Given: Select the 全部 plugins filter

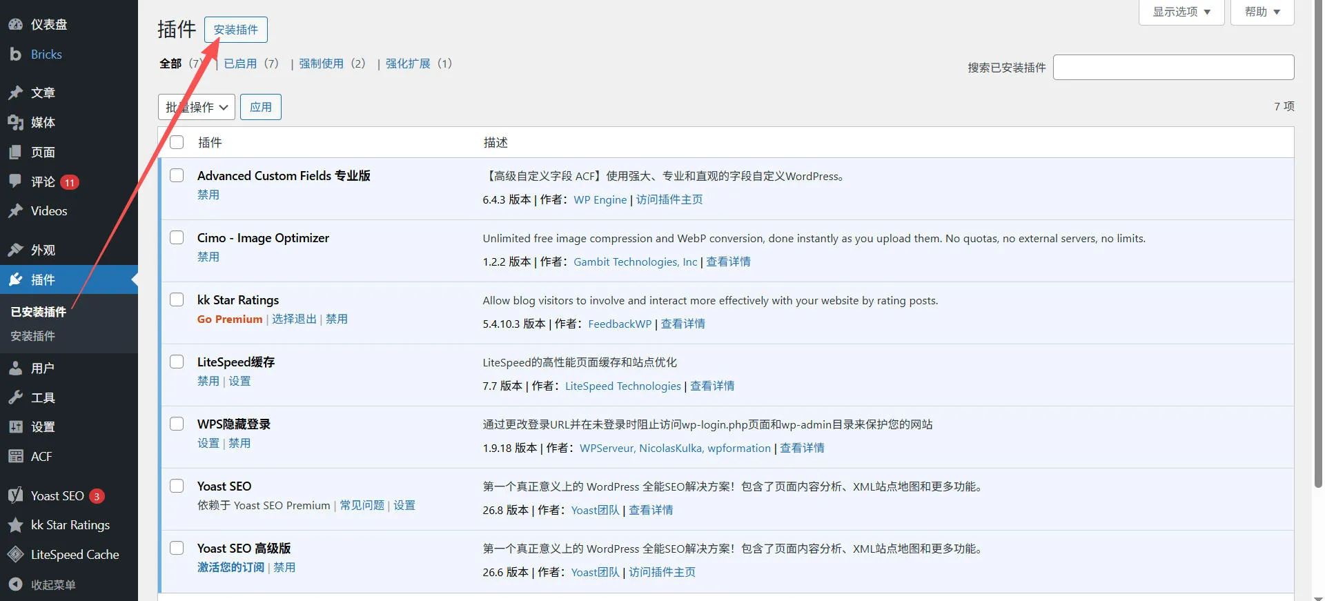Looking at the screenshot, I should coord(170,63).
